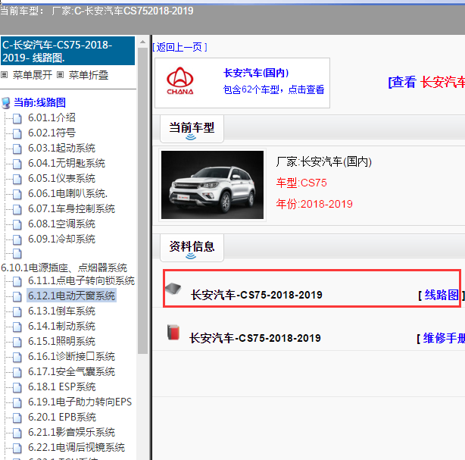The width and height of the screenshot is (465, 460).
Task: Open 6.01.1介绍 in the tree
Action: click(51, 117)
